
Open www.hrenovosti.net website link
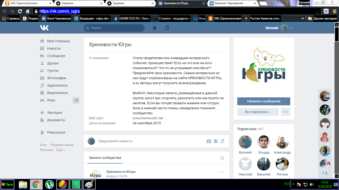pos(148,118)
